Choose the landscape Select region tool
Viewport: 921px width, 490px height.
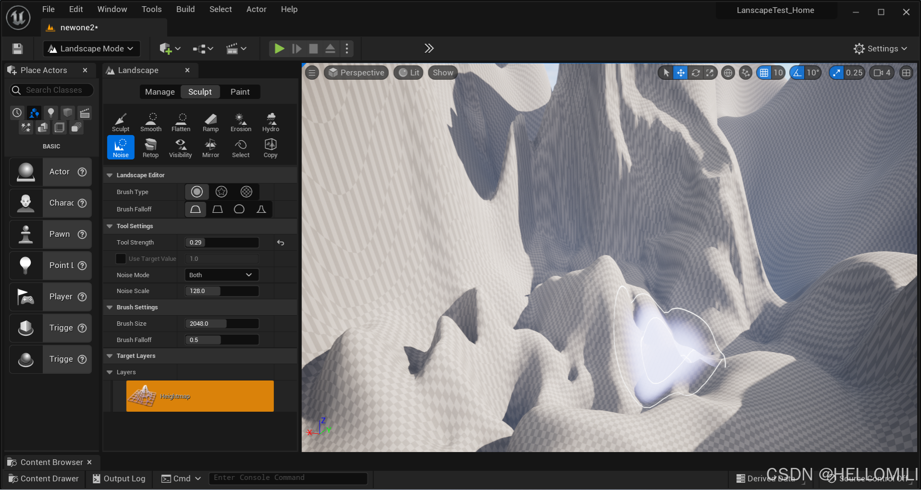pos(241,147)
